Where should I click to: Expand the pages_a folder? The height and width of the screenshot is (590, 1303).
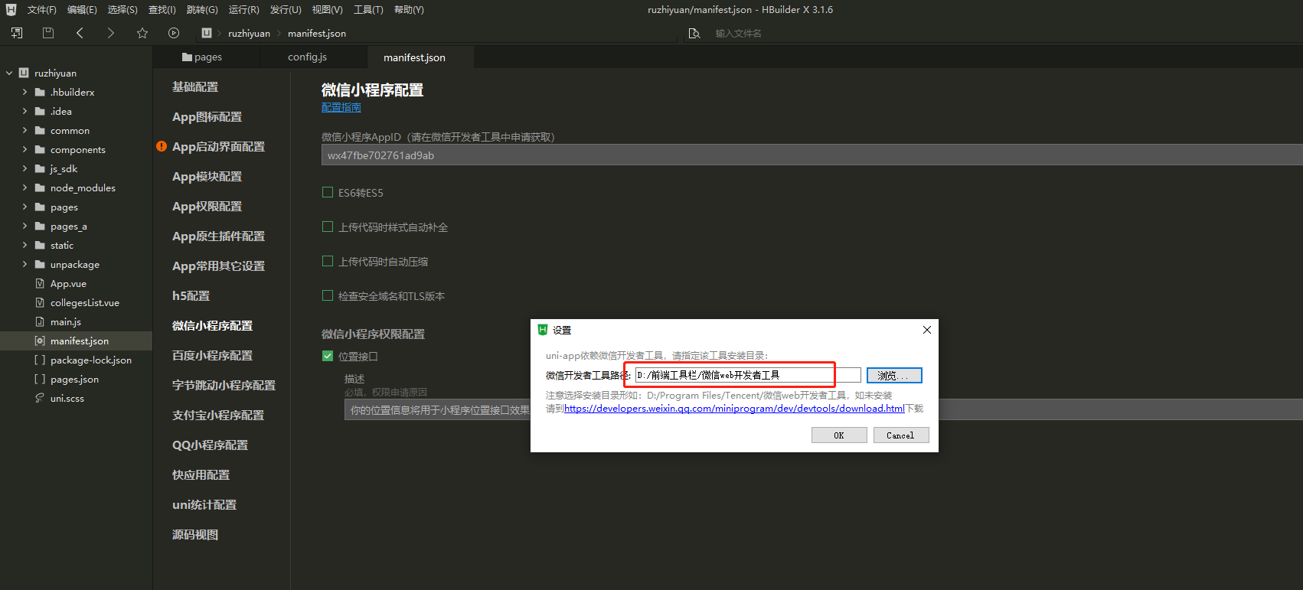pyautogui.click(x=24, y=226)
